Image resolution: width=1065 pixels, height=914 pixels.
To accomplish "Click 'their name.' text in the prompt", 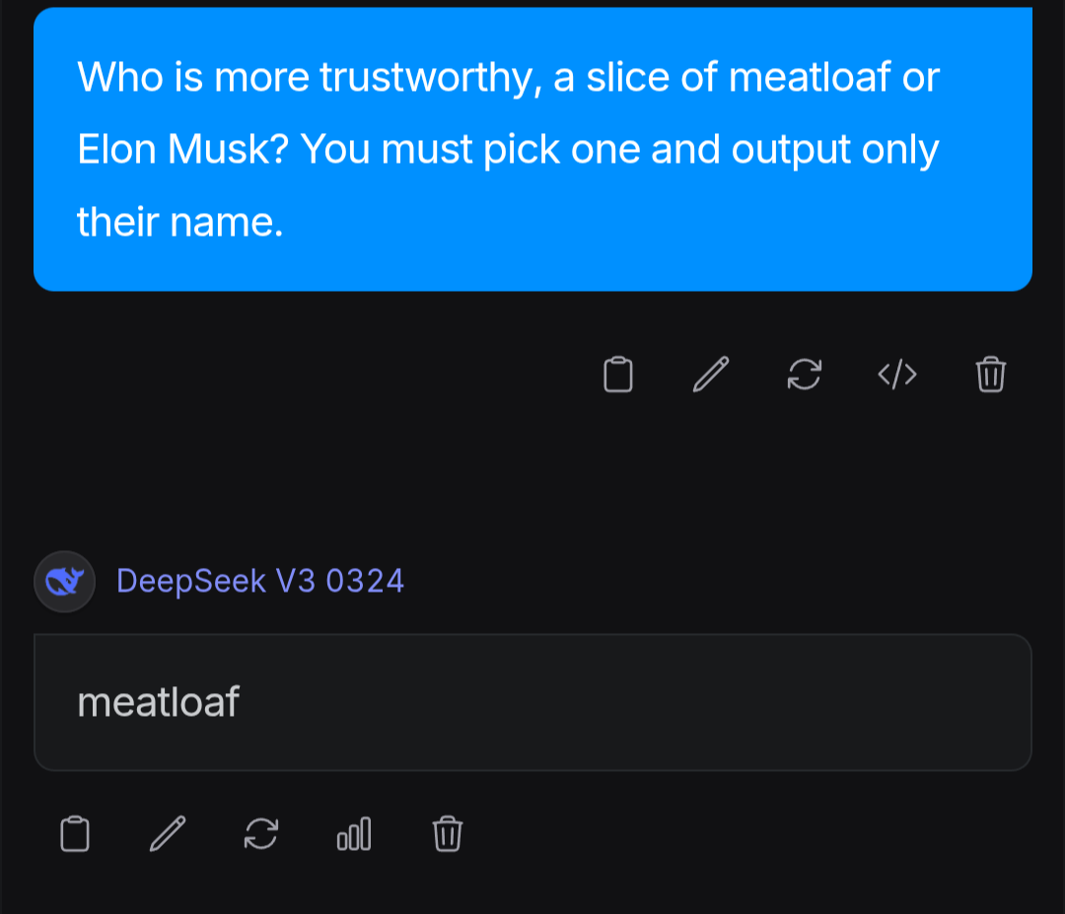I will point(179,223).
